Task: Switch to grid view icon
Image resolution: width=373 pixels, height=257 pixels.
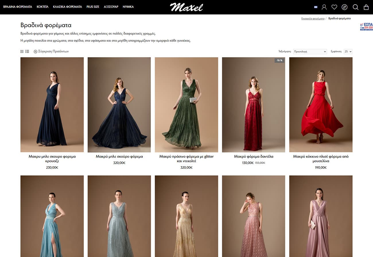Action: click(x=22, y=51)
